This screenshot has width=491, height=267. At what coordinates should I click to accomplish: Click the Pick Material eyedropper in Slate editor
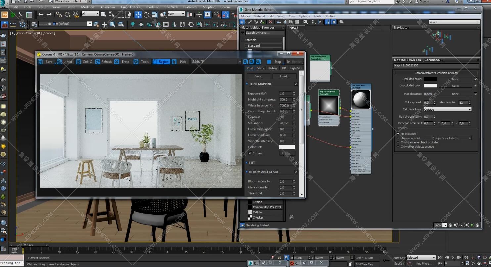coord(250,22)
